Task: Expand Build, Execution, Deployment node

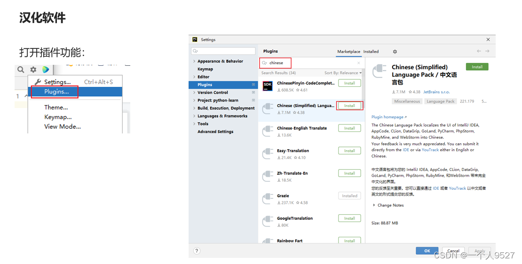Action: (194, 108)
